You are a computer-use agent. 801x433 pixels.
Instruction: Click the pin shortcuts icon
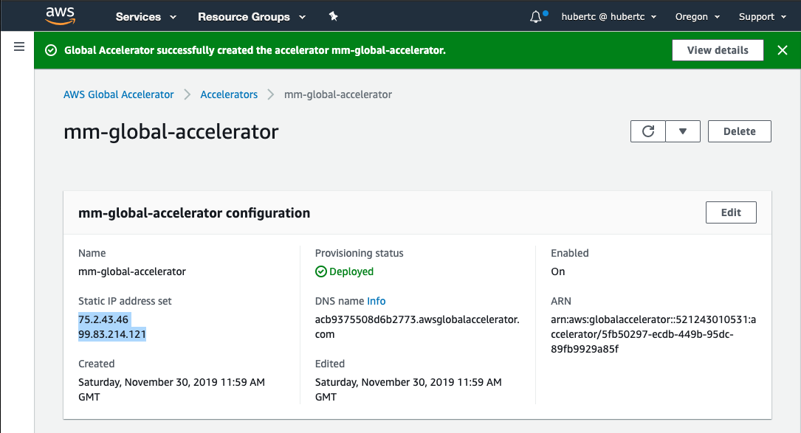pyautogui.click(x=333, y=16)
